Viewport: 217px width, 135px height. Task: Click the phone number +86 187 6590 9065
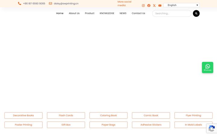34,3
